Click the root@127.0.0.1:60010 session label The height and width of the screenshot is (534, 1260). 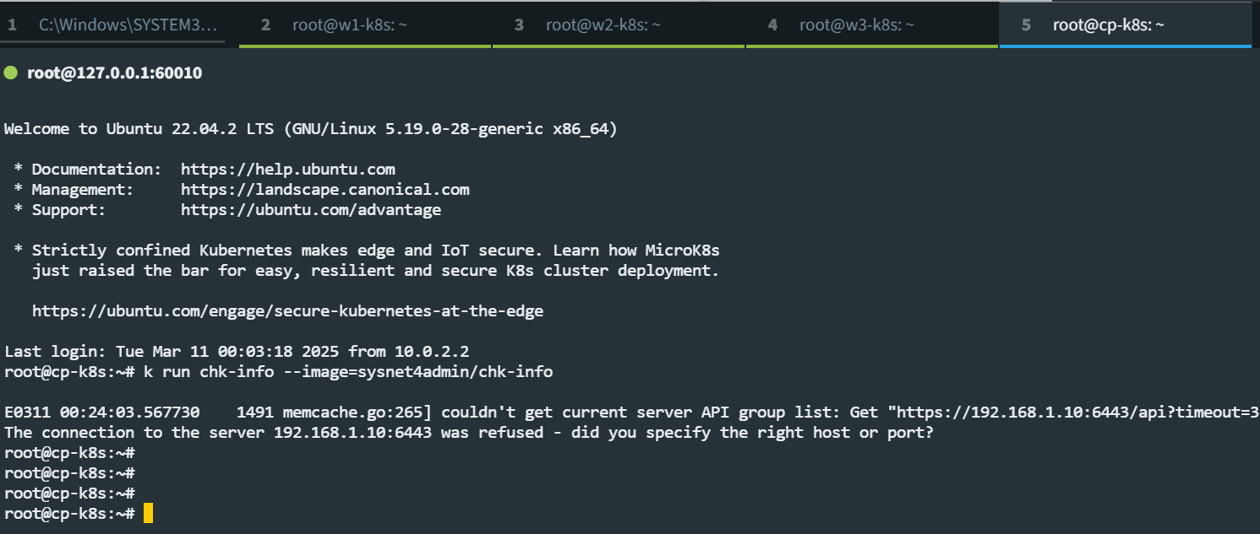114,73
